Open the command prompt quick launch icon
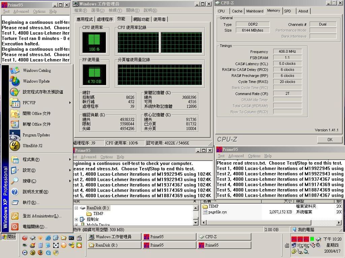The height and width of the screenshot is (258, 345). [71, 238]
